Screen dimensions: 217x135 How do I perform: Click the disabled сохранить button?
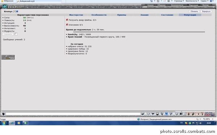pyautogui.click(x=8, y=34)
